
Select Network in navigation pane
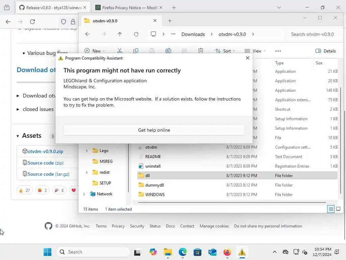click(101, 194)
